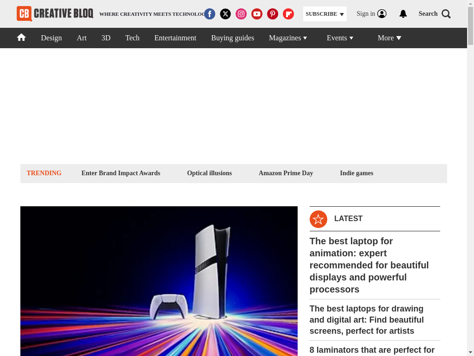Open the Entertainment section
474x356 pixels.
tap(175, 38)
